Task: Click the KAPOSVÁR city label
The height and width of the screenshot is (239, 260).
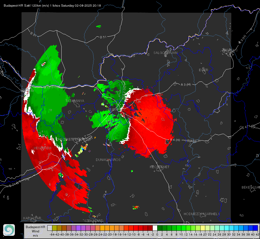Action: point(32,218)
